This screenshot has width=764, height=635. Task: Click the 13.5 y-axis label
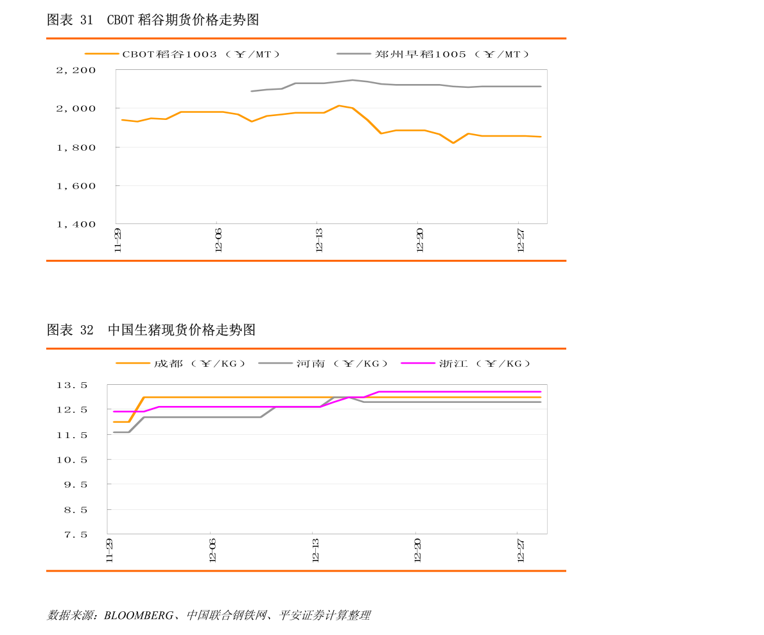click(x=72, y=385)
